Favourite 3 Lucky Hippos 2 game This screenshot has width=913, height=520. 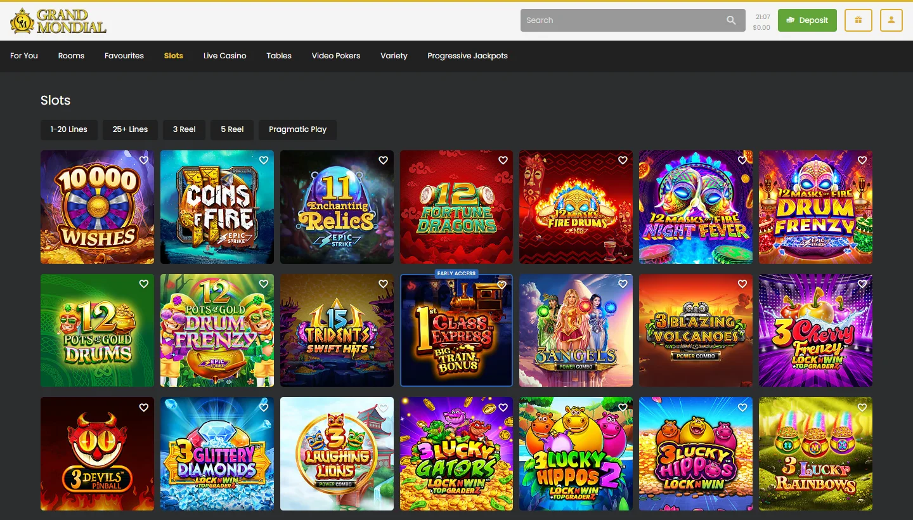click(x=623, y=407)
